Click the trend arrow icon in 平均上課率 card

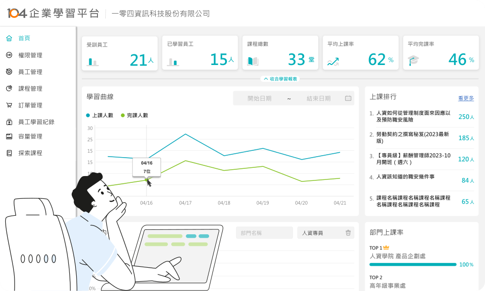pyautogui.click(x=333, y=62)
